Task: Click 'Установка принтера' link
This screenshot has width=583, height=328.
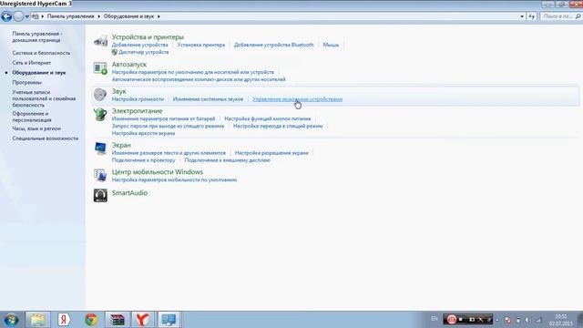Action: 200,45
